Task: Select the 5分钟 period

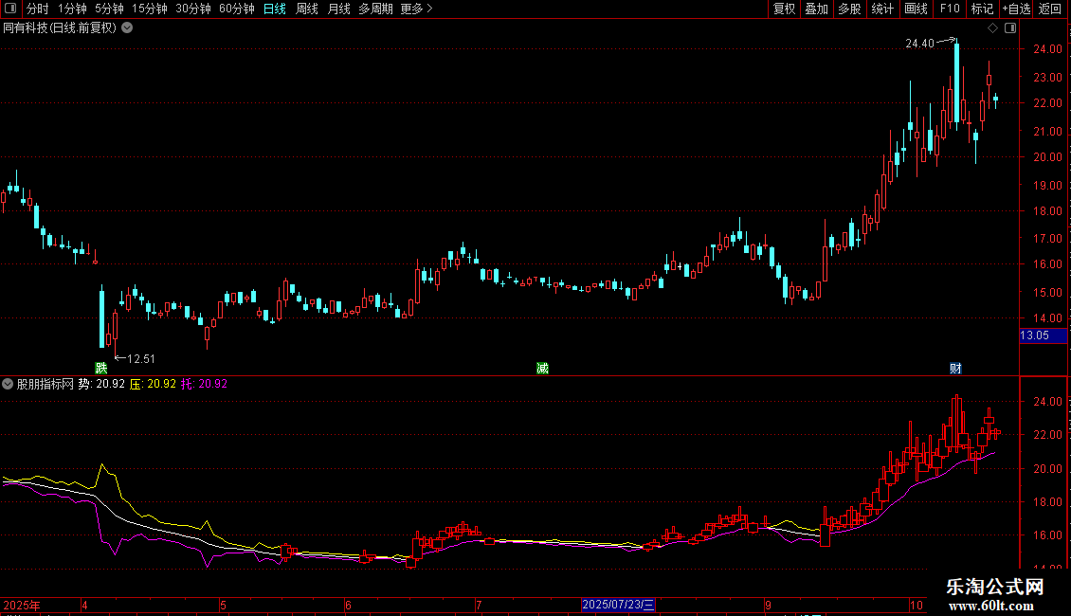Action: pyautogui.click(x=109, y=9)
